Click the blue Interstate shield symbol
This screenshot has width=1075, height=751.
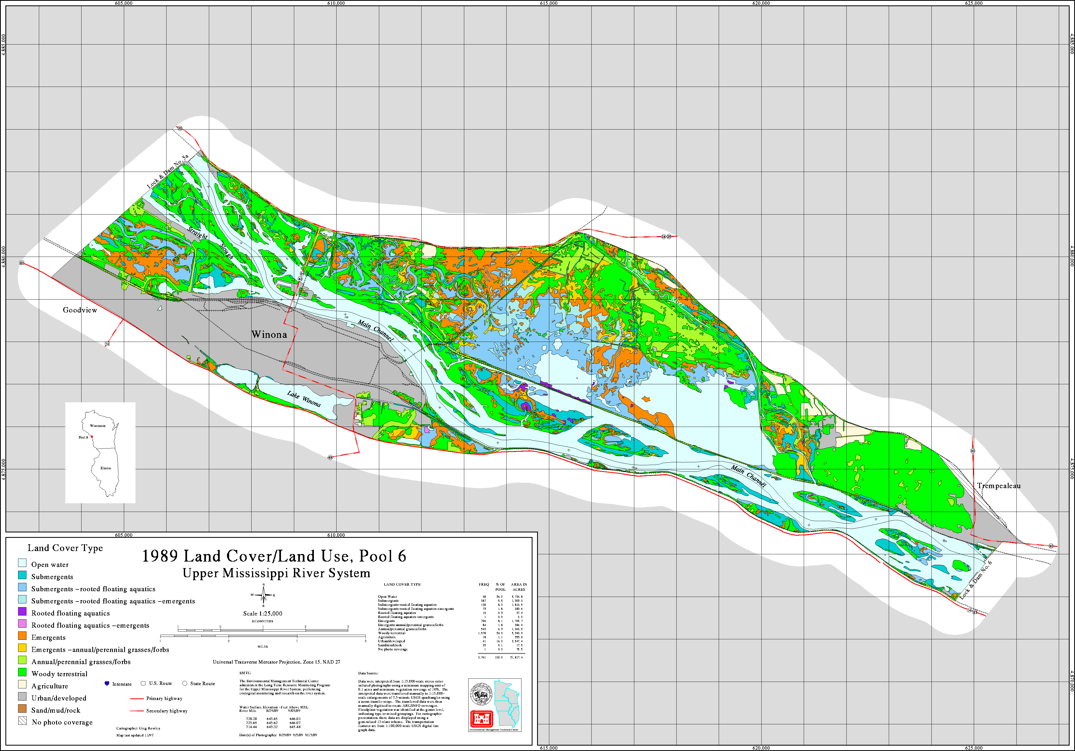pyautogui.click(x=107, y=684)
